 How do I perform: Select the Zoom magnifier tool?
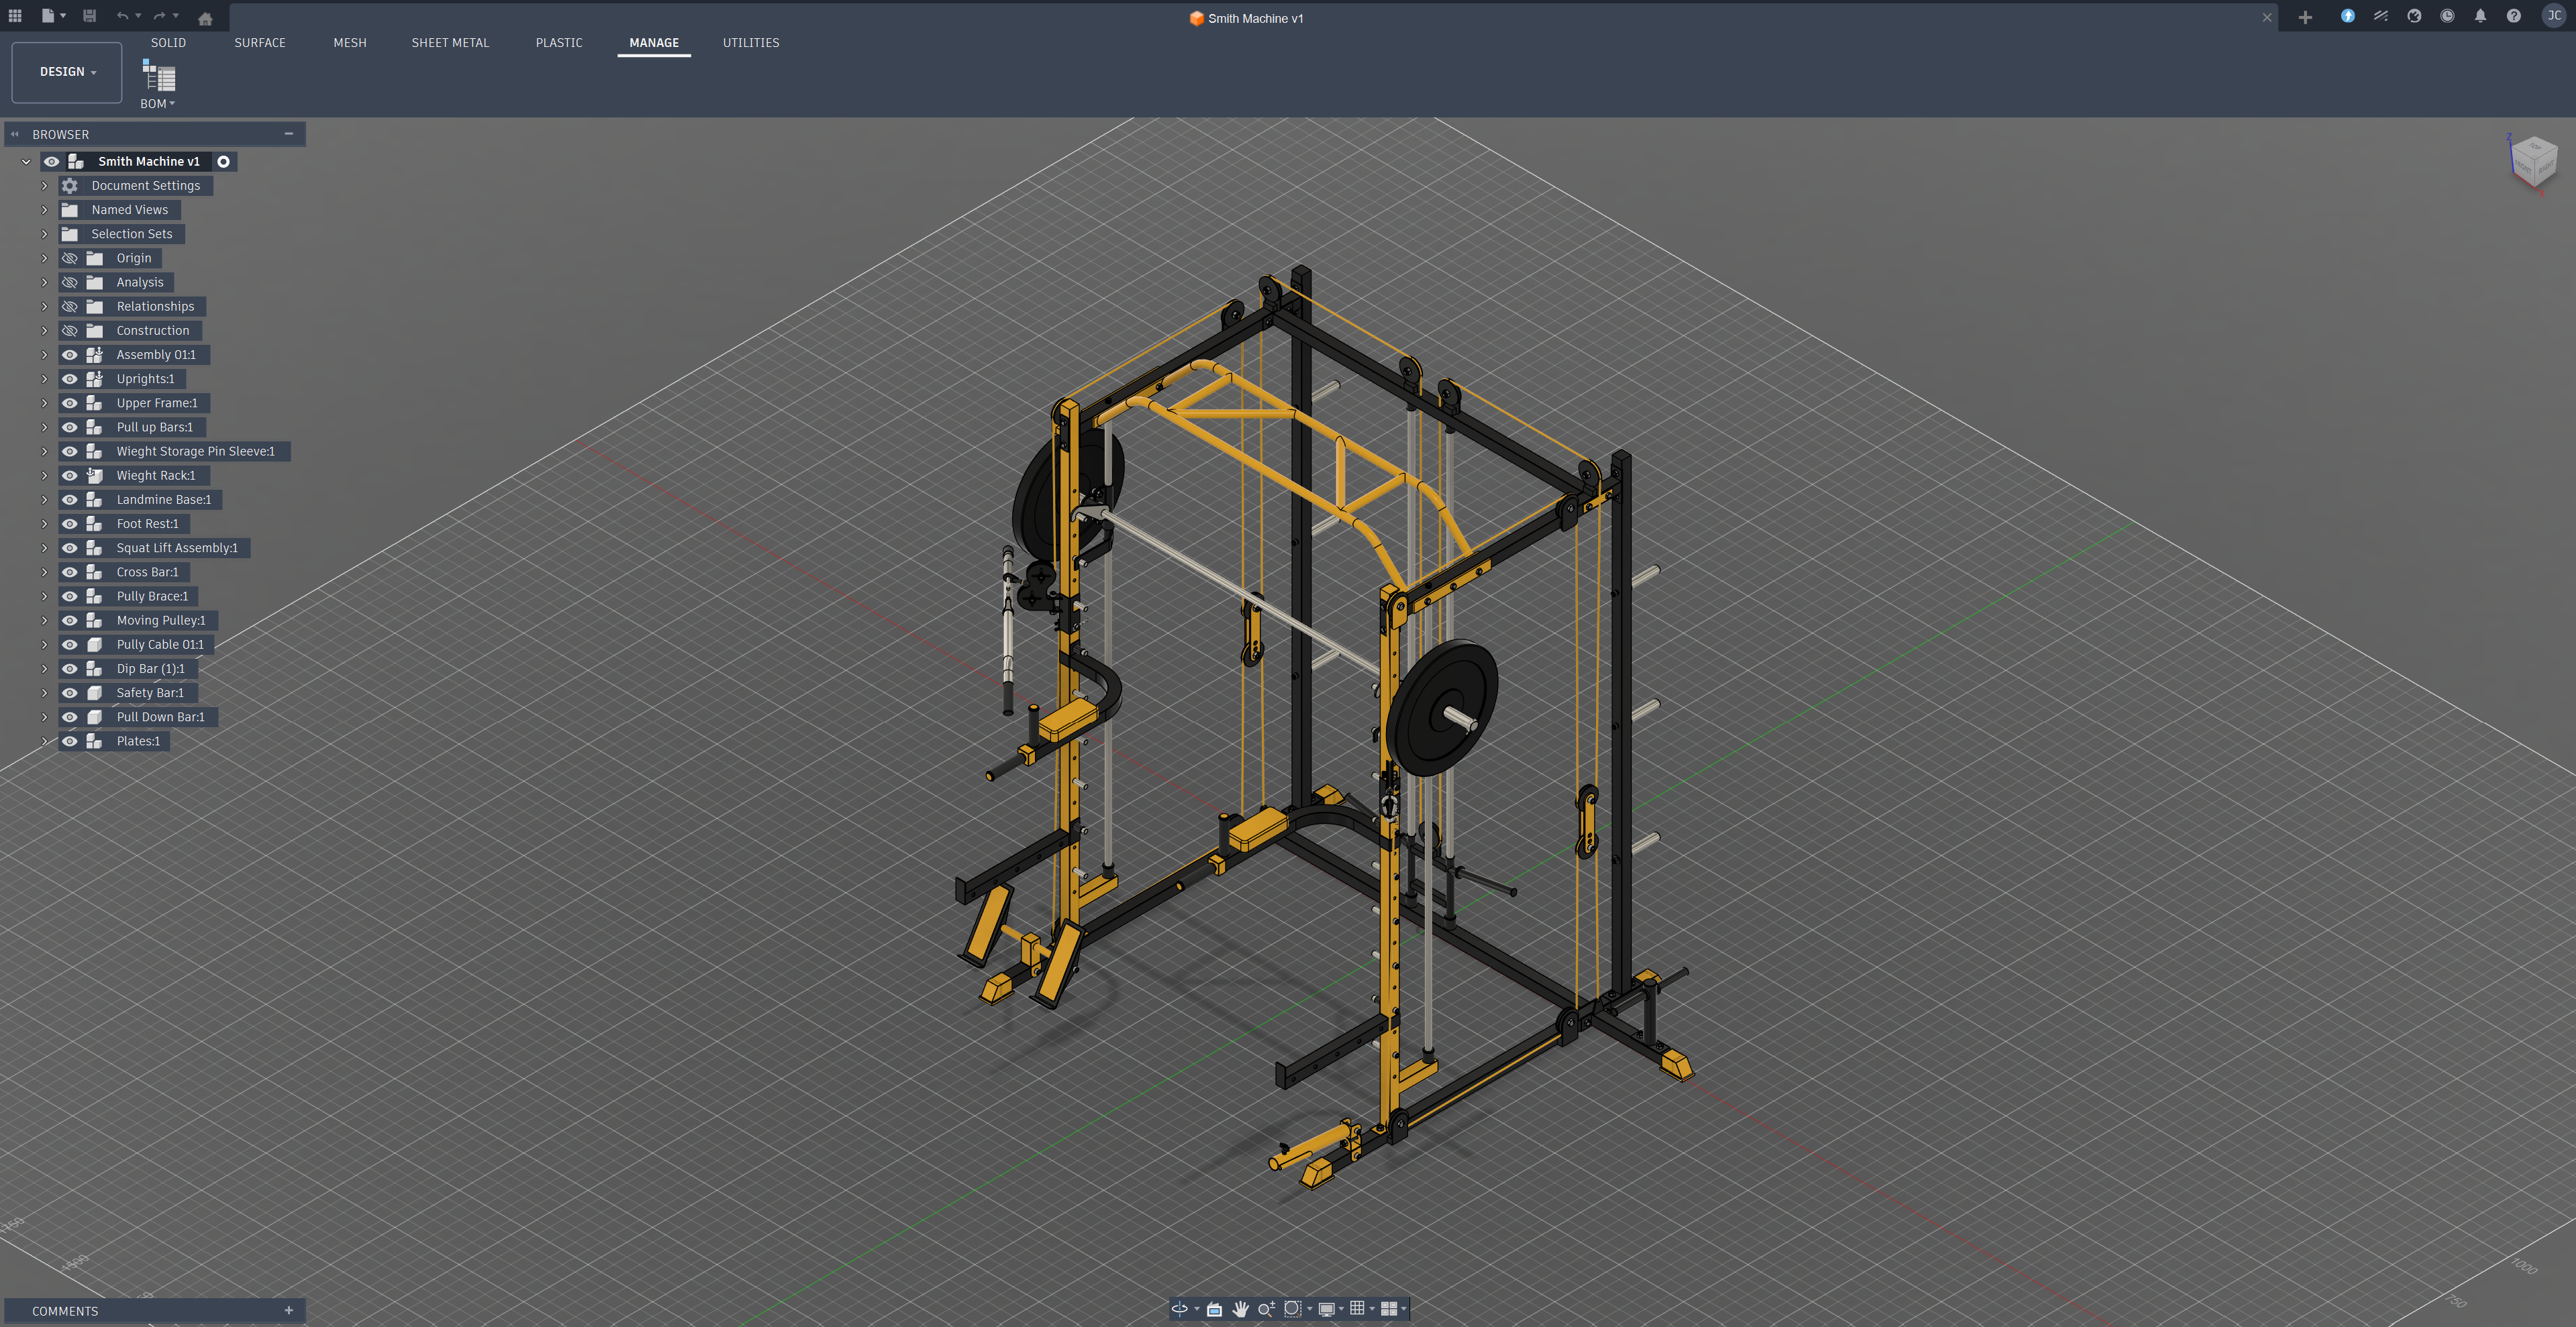[x=1266, y=1309]
